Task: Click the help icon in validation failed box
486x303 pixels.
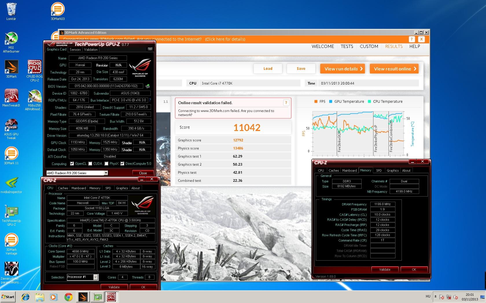Action: (x=286, y=102)
